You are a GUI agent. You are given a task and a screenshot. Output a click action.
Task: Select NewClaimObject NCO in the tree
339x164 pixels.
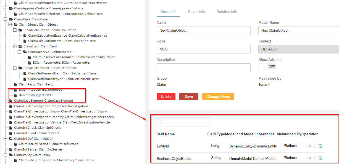click(x=35, y=95)
